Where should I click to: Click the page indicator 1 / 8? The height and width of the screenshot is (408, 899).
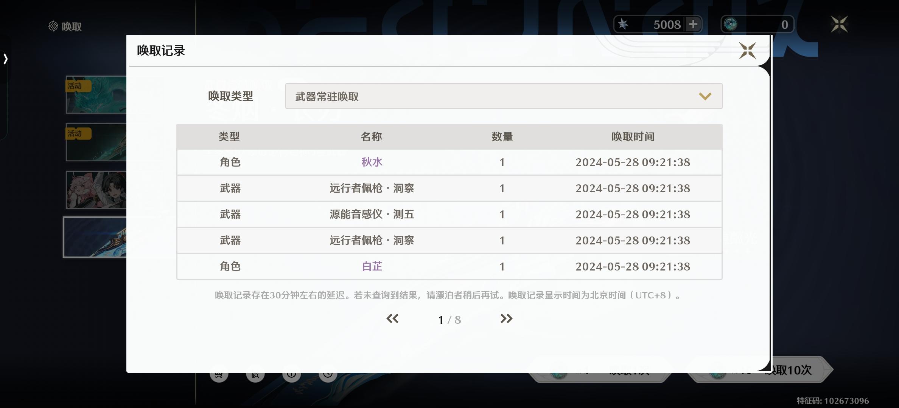coord(449,320)
